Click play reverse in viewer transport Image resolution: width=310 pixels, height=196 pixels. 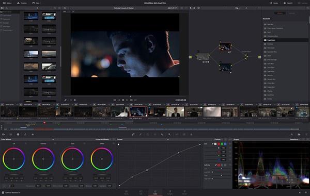119,100
